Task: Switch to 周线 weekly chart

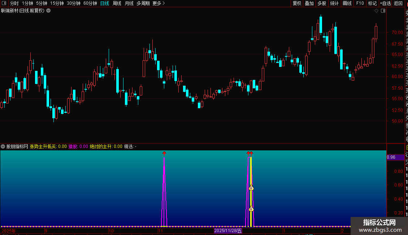Action: 117,3
